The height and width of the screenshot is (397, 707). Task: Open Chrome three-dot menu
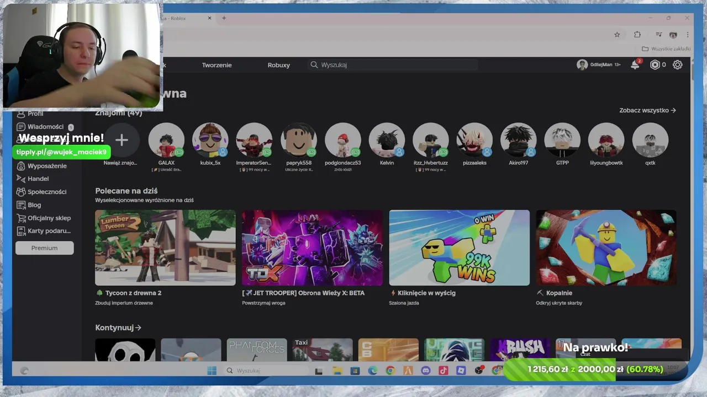pos(688,35)
